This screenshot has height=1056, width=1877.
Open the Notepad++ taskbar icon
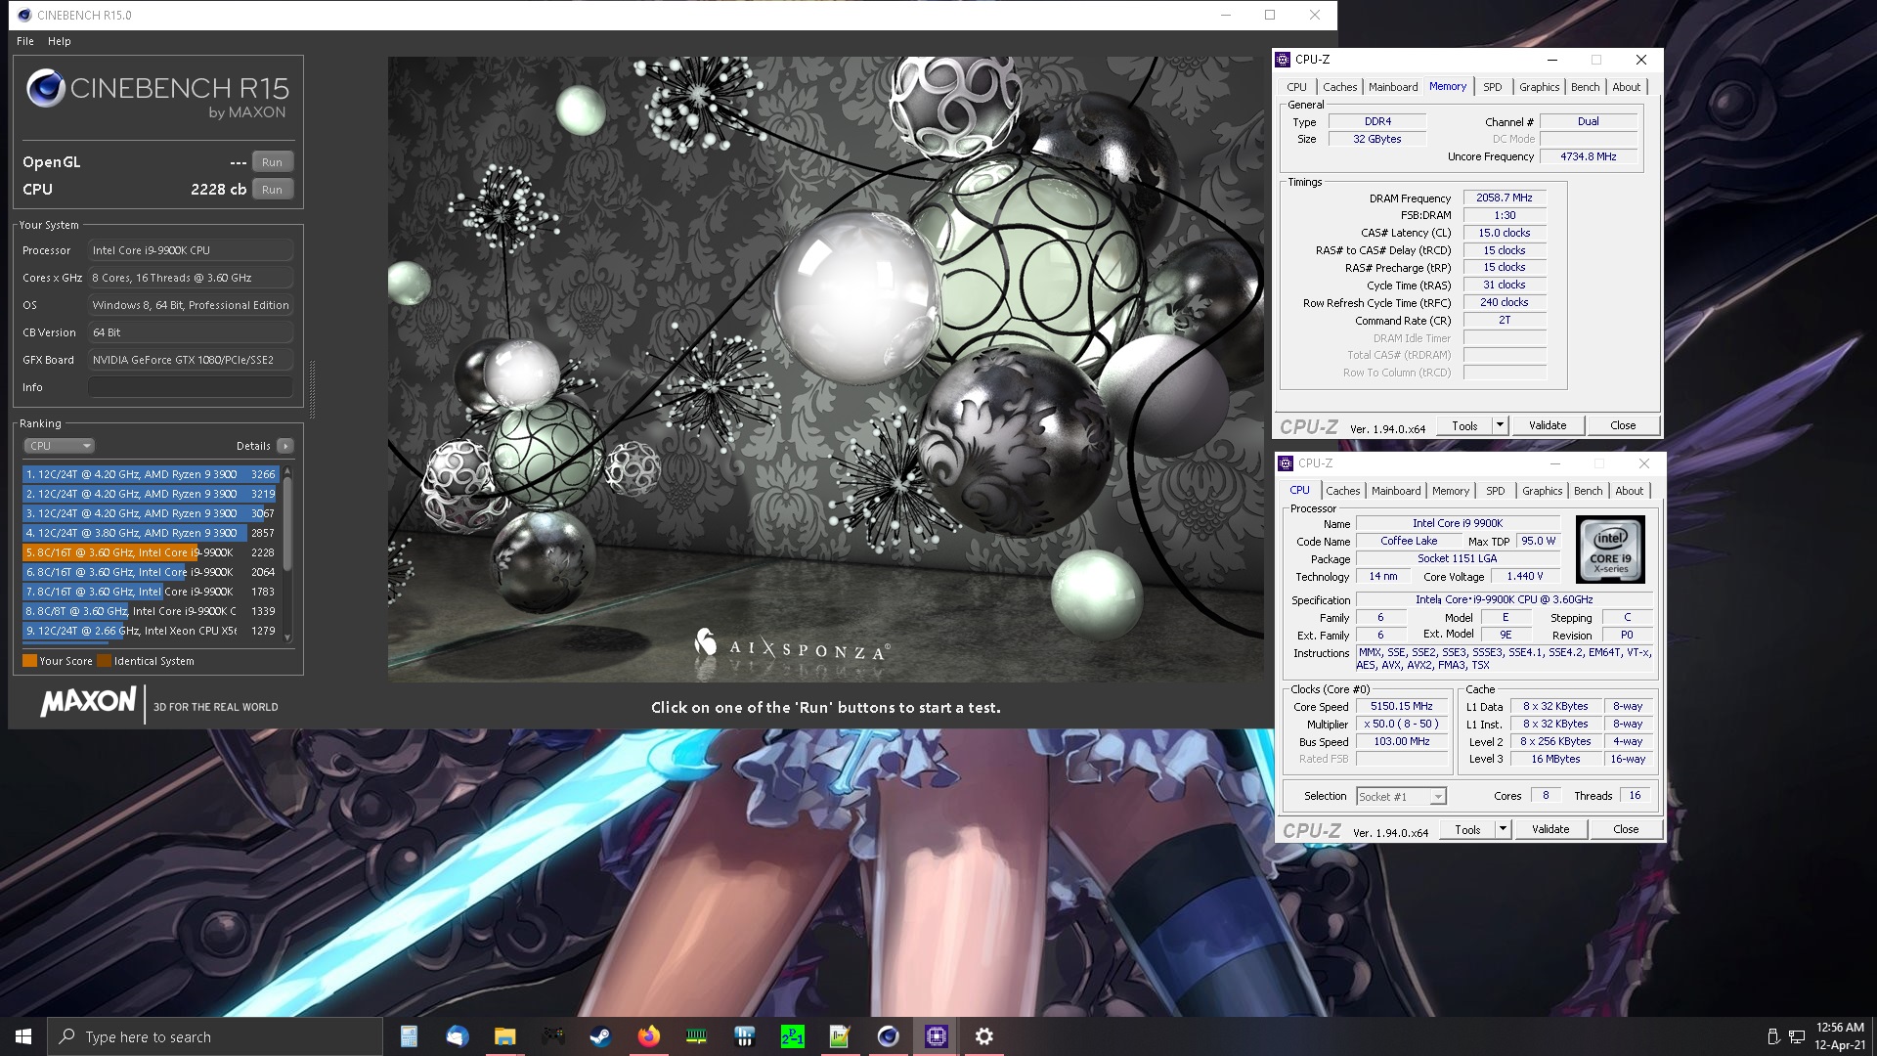(840, 1036)
